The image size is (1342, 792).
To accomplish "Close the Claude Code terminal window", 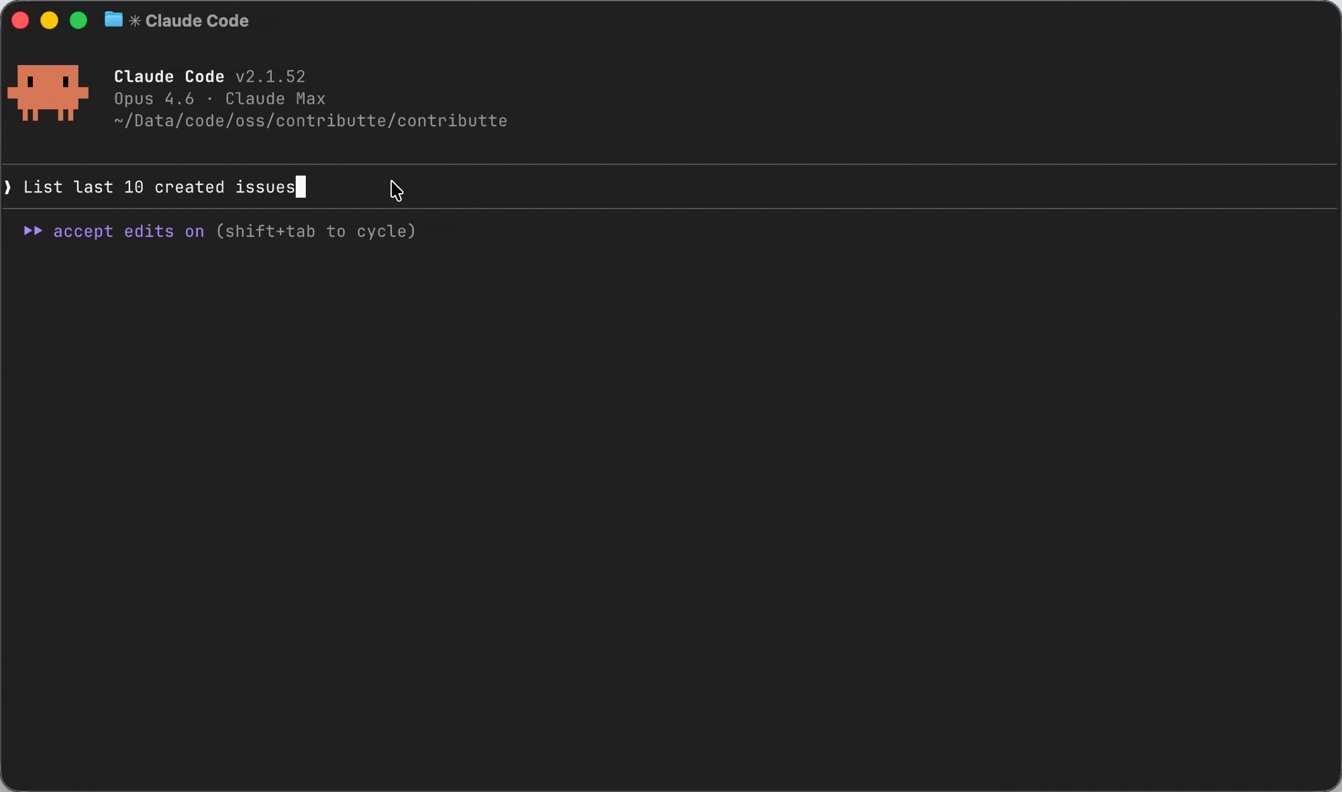I will pos(20,21).
